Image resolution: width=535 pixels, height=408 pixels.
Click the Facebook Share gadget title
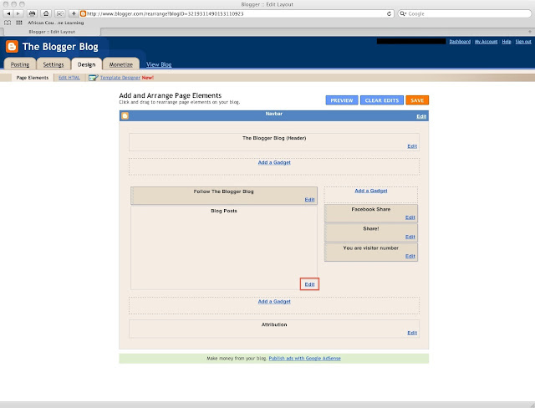click(371, 209)
